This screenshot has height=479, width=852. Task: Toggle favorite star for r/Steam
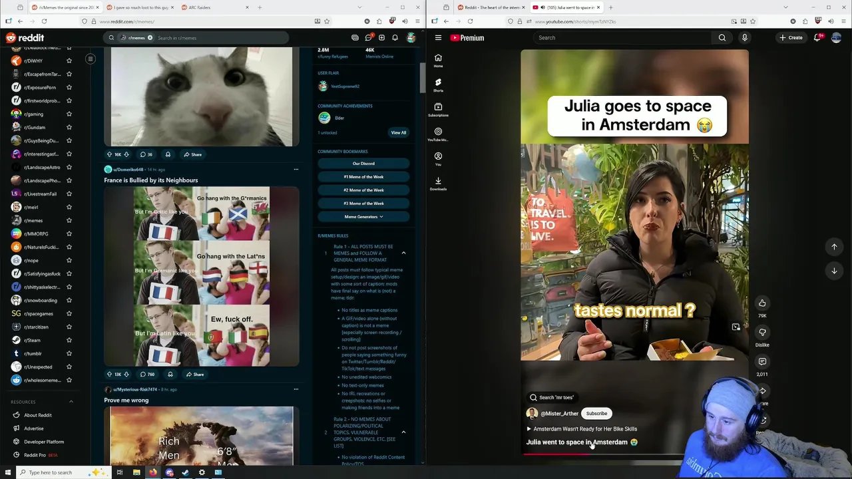(69, 340)
